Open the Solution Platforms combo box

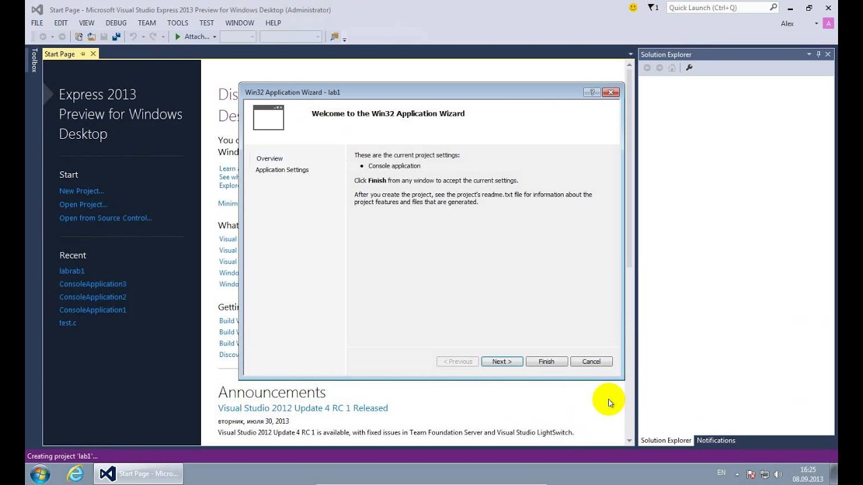291,36
